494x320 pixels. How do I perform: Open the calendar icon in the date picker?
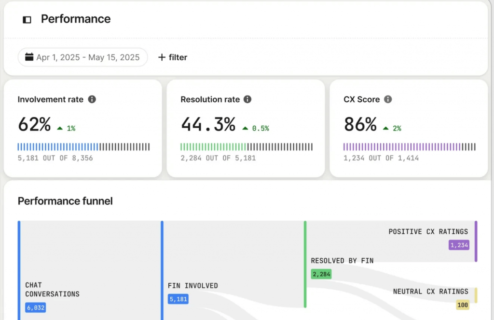click(29, 57)
